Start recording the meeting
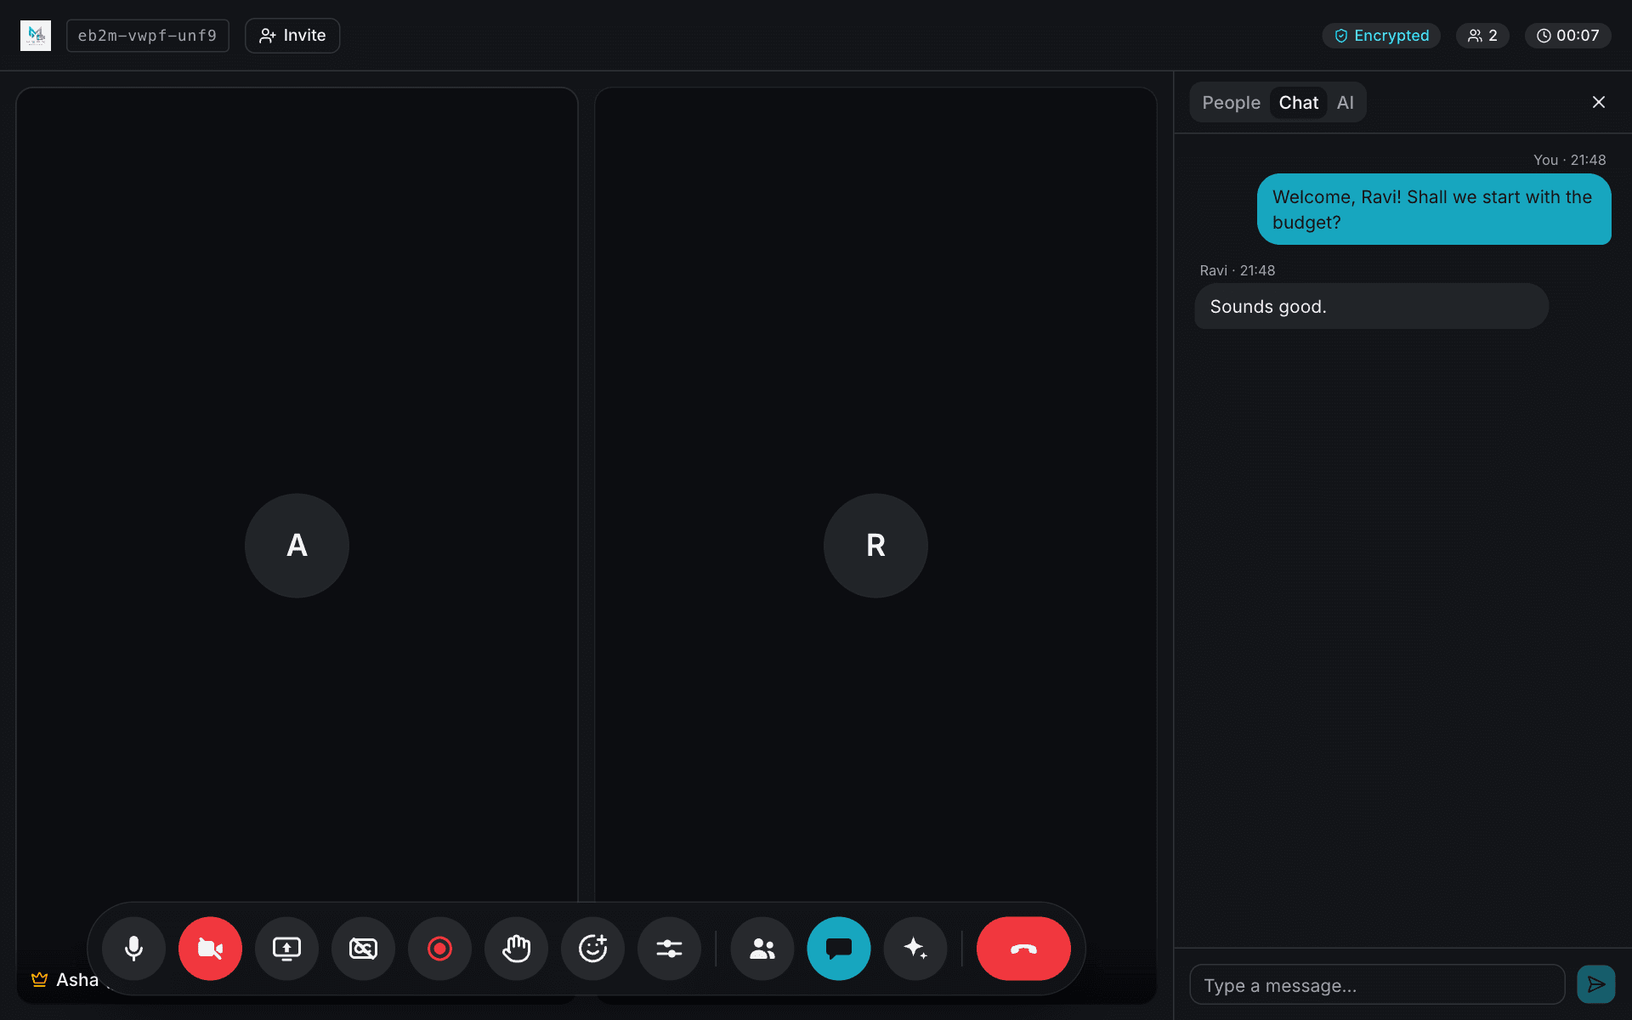The image size is (1632, 1020). [439, 949]
